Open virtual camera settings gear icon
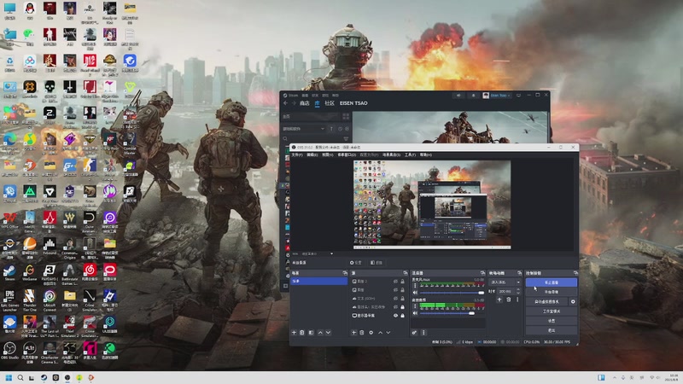This screenshot has width=683, height=384. click(x=573, y=302)
